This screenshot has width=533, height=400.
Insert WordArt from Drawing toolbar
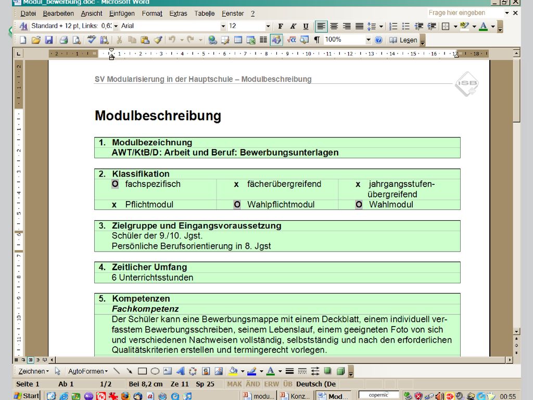pyautogui.click(x=181, y=371)
